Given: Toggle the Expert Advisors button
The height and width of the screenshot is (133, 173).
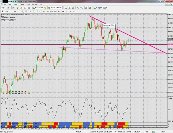Looking at the screenshot, I should click(x=55, y=8).
